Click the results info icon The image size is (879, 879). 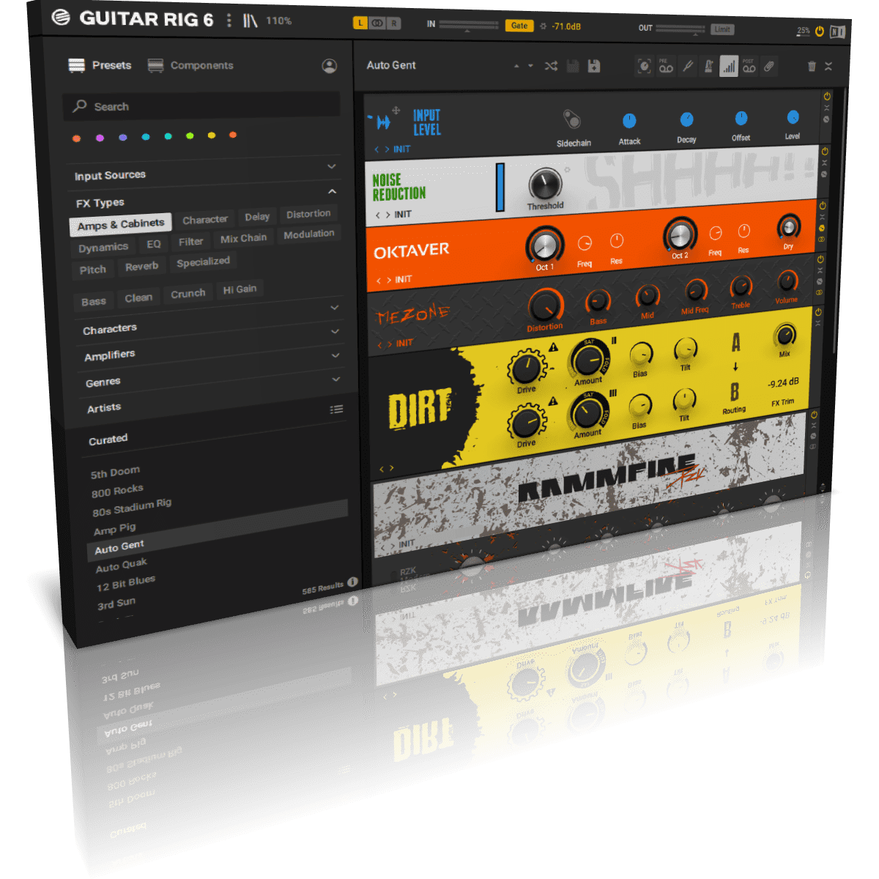coord(352,582)
